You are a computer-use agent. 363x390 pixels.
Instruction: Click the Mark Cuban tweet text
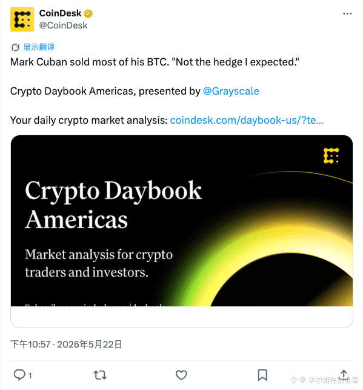point(155,62)
